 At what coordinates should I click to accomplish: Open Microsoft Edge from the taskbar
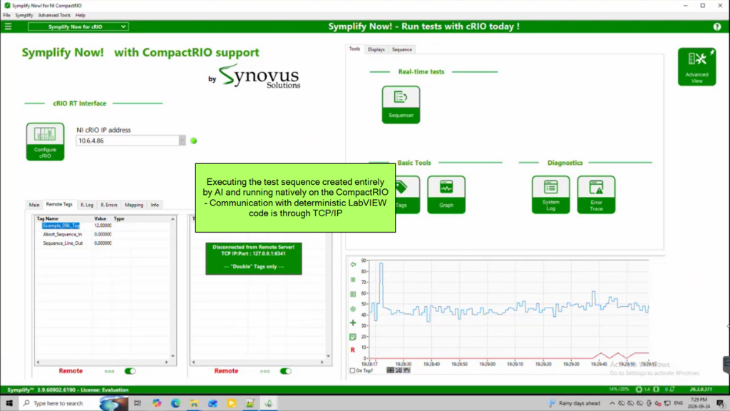point(175,403)
